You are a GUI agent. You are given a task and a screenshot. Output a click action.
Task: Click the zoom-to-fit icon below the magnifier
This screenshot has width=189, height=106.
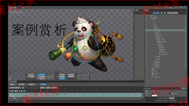tap(10, 79)
